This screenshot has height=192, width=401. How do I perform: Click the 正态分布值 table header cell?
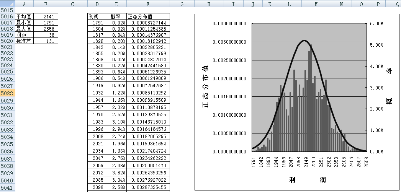tap(148, 17)
